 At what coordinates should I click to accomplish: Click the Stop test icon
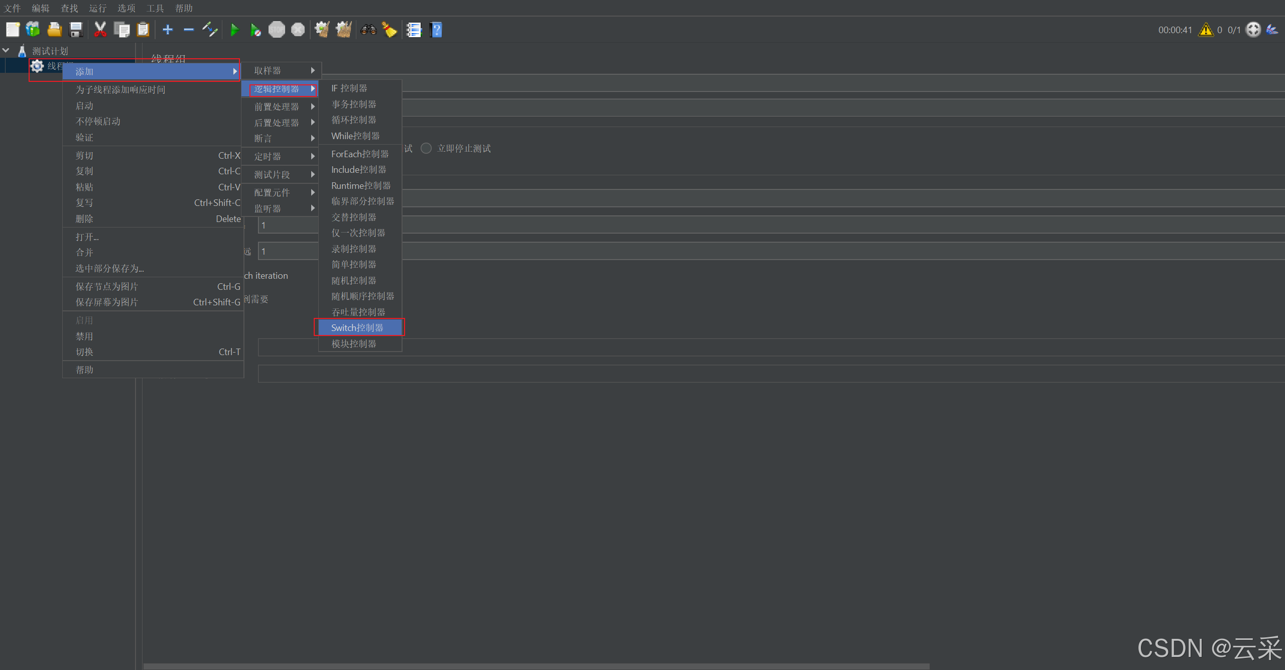pyautogui.click(x=277, y=30)
